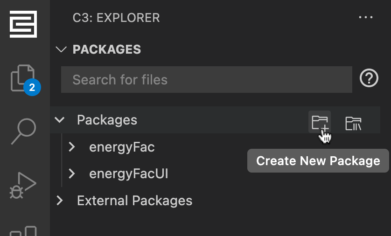Select the External Packages label
Image resolution: width=391 pixels, height=236 pixels.
134,201
